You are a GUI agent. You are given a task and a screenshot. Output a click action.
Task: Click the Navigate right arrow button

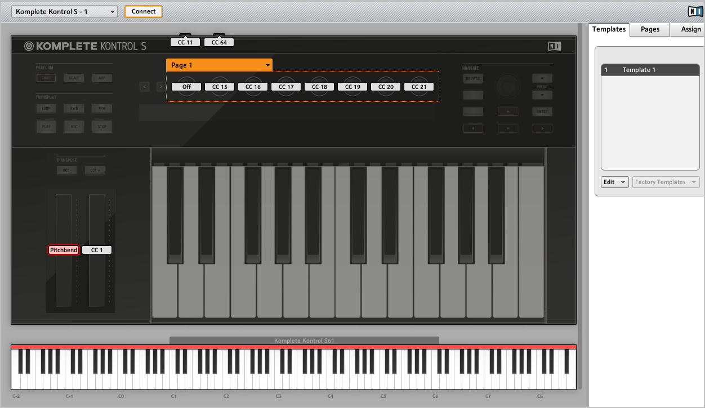tap(542, 128)
